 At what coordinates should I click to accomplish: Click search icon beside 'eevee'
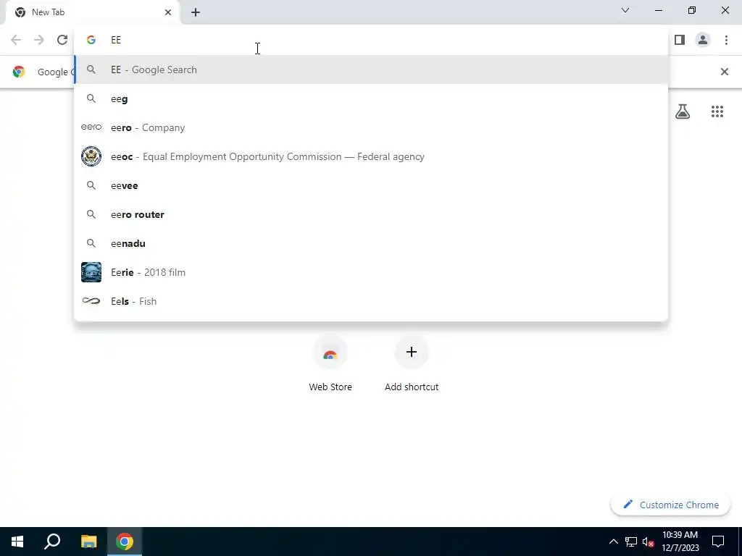point(91,185)
